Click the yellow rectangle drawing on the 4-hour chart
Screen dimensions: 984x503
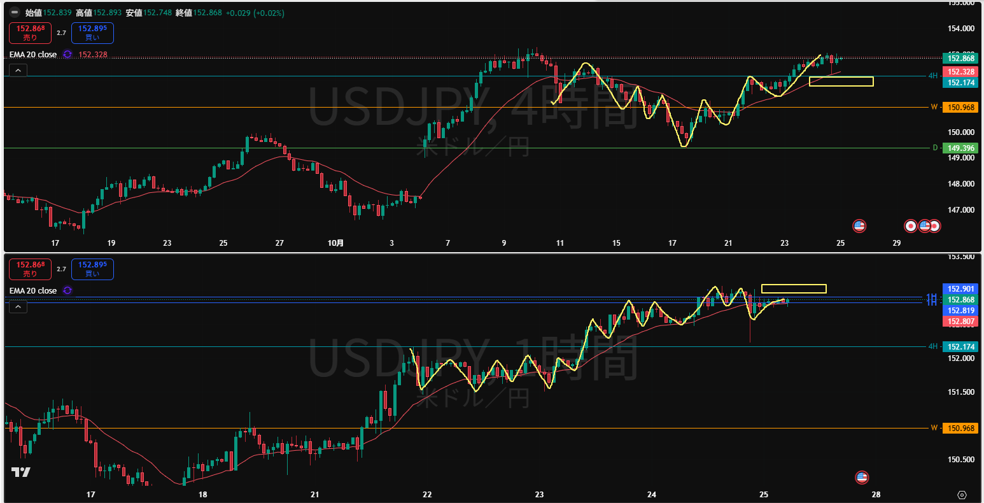pyautogui.click(x=841, y=81)
